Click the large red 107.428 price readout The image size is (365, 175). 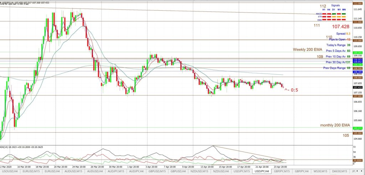(340, 27)
